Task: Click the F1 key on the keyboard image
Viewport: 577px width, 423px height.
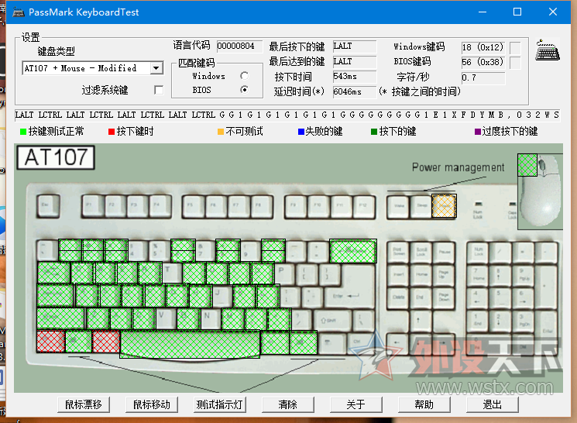Action: (x=93, y=206)
